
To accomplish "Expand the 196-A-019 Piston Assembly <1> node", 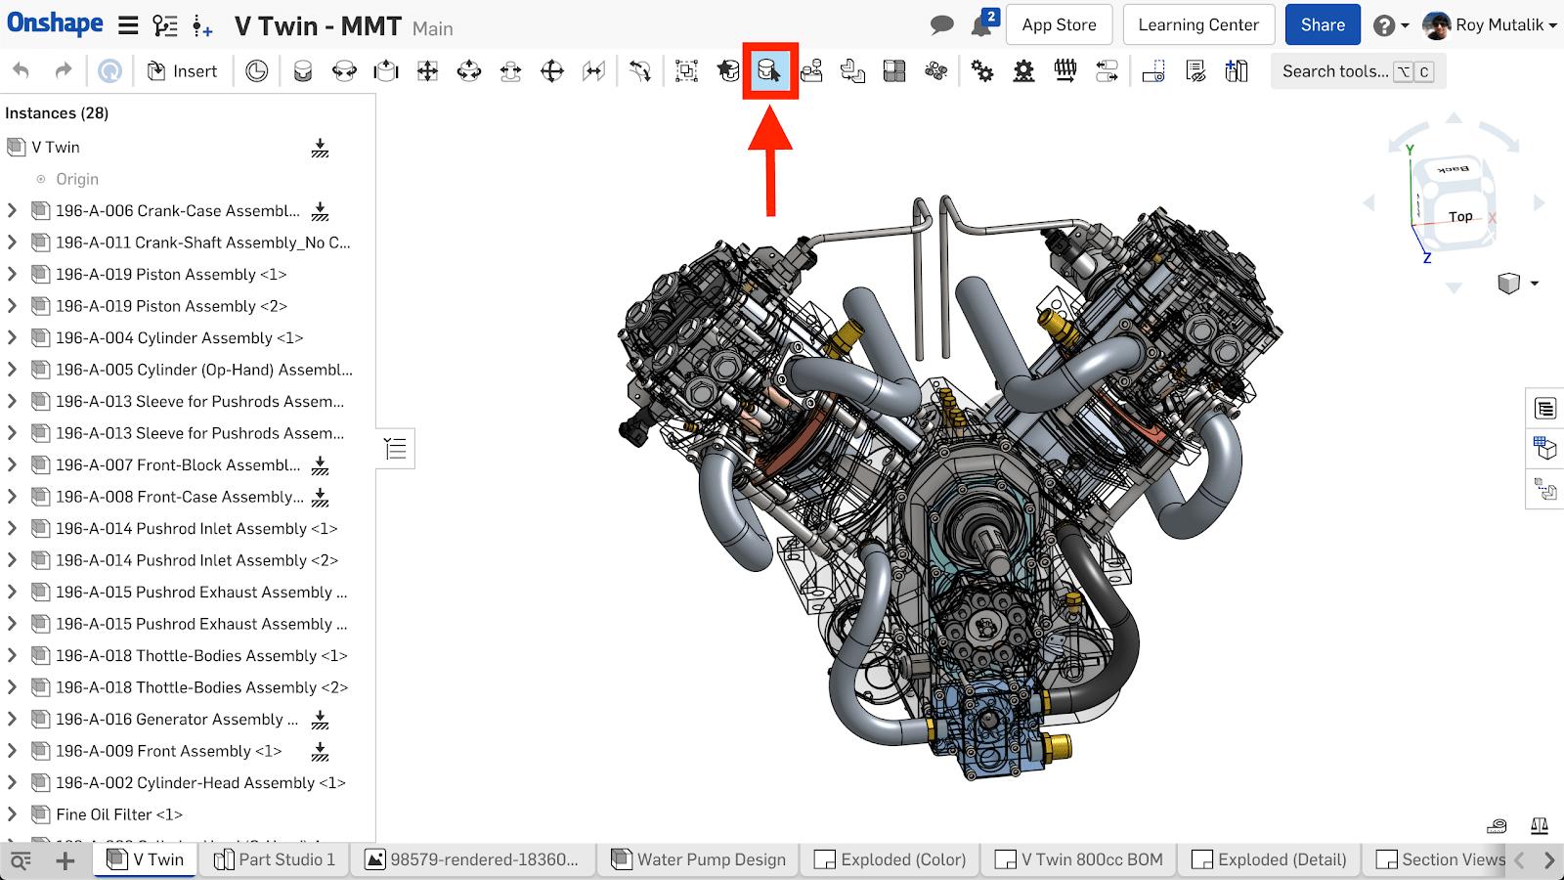I will (12, 275).
